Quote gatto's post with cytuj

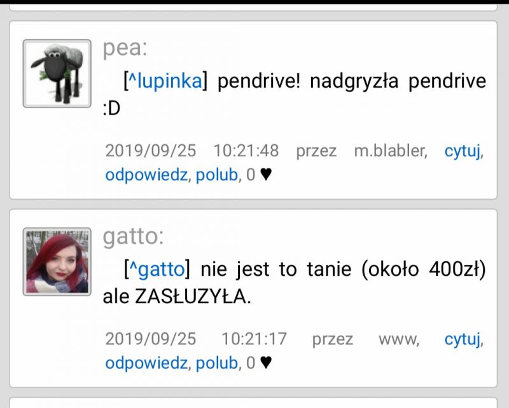tap(463, 339)
